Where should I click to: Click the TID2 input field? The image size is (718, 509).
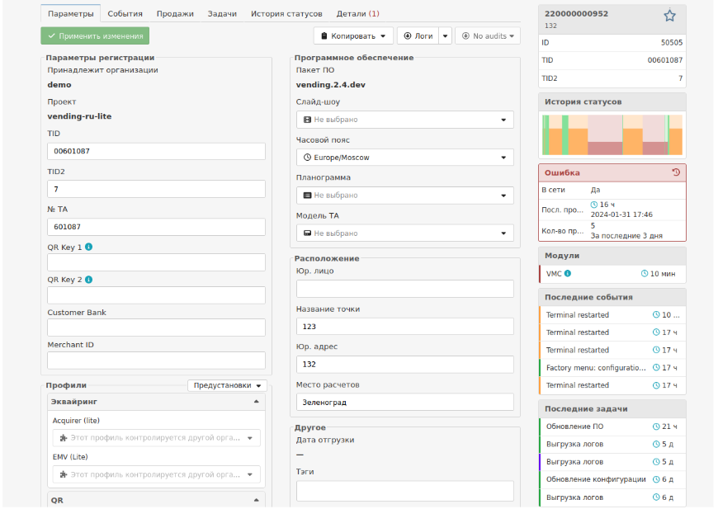(x=156, y=189)
